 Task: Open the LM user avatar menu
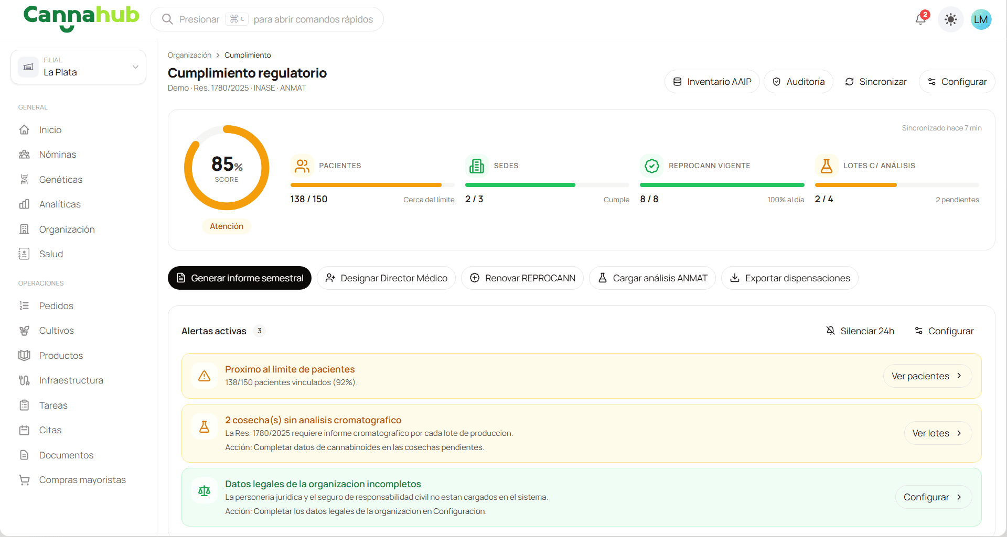tap(981, 19)
